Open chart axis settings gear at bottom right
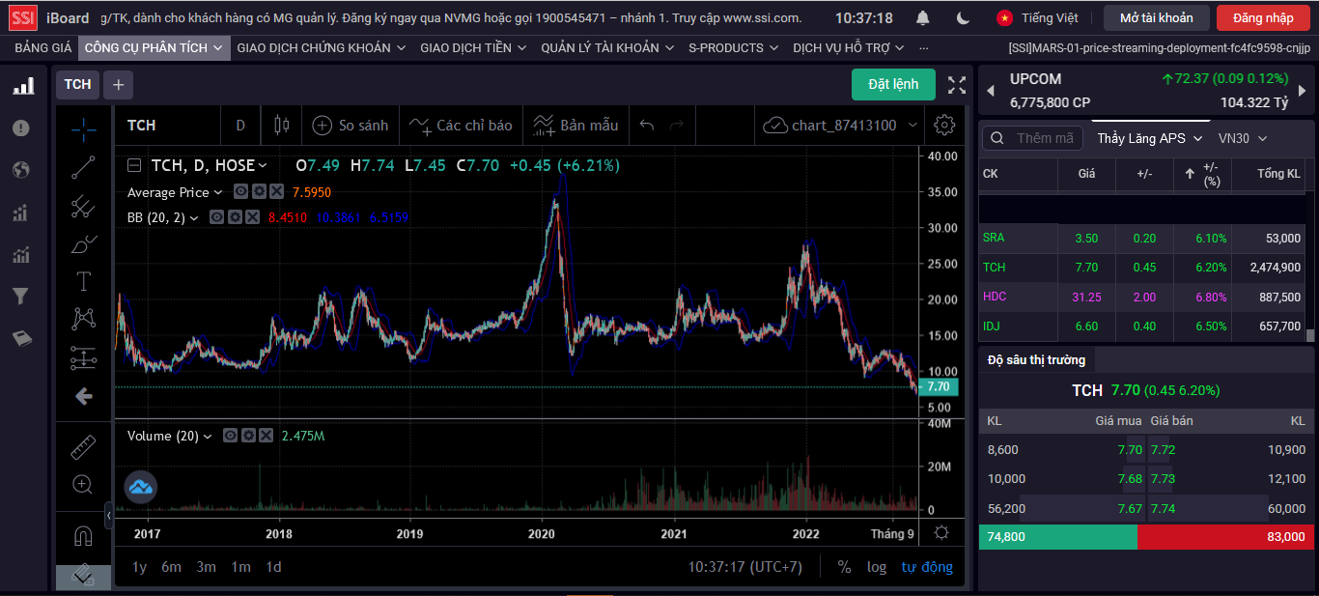This screenshot has height=596, width=1319. point(942,532)
